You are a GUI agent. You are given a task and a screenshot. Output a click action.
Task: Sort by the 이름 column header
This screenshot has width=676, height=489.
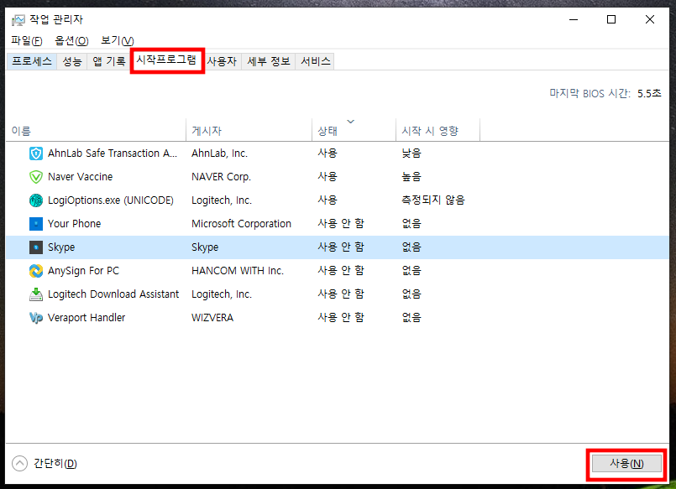click(x=96, y=130)
